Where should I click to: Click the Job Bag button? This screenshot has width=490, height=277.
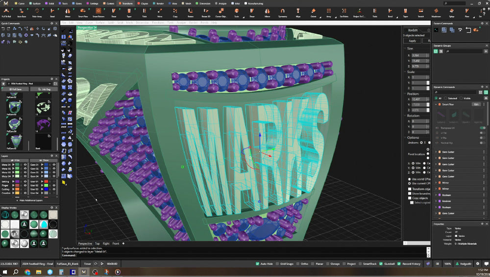tap(44, 89)
